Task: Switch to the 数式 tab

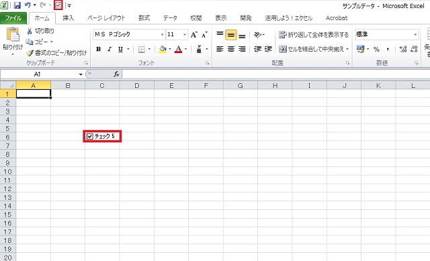Action: [x=144, y=18]
